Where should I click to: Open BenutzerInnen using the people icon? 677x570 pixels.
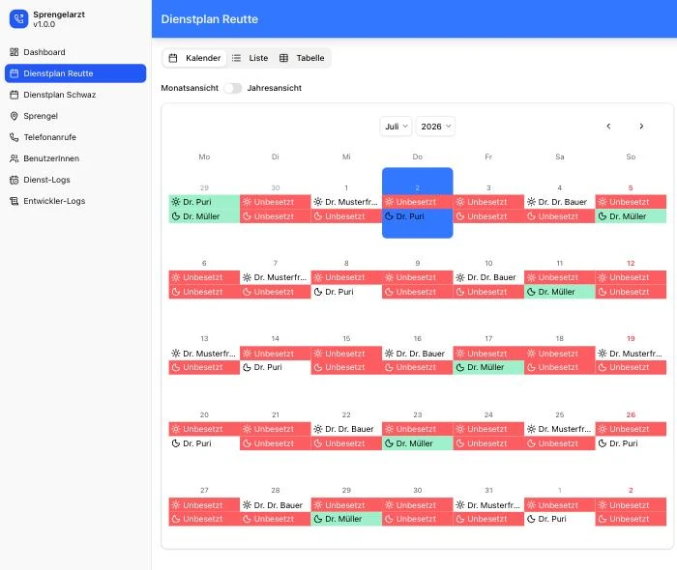point(15,158)
